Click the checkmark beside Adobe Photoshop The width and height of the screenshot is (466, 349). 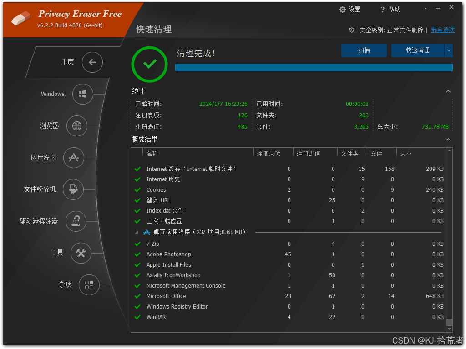pyautogui.click(x=137, y=254)
